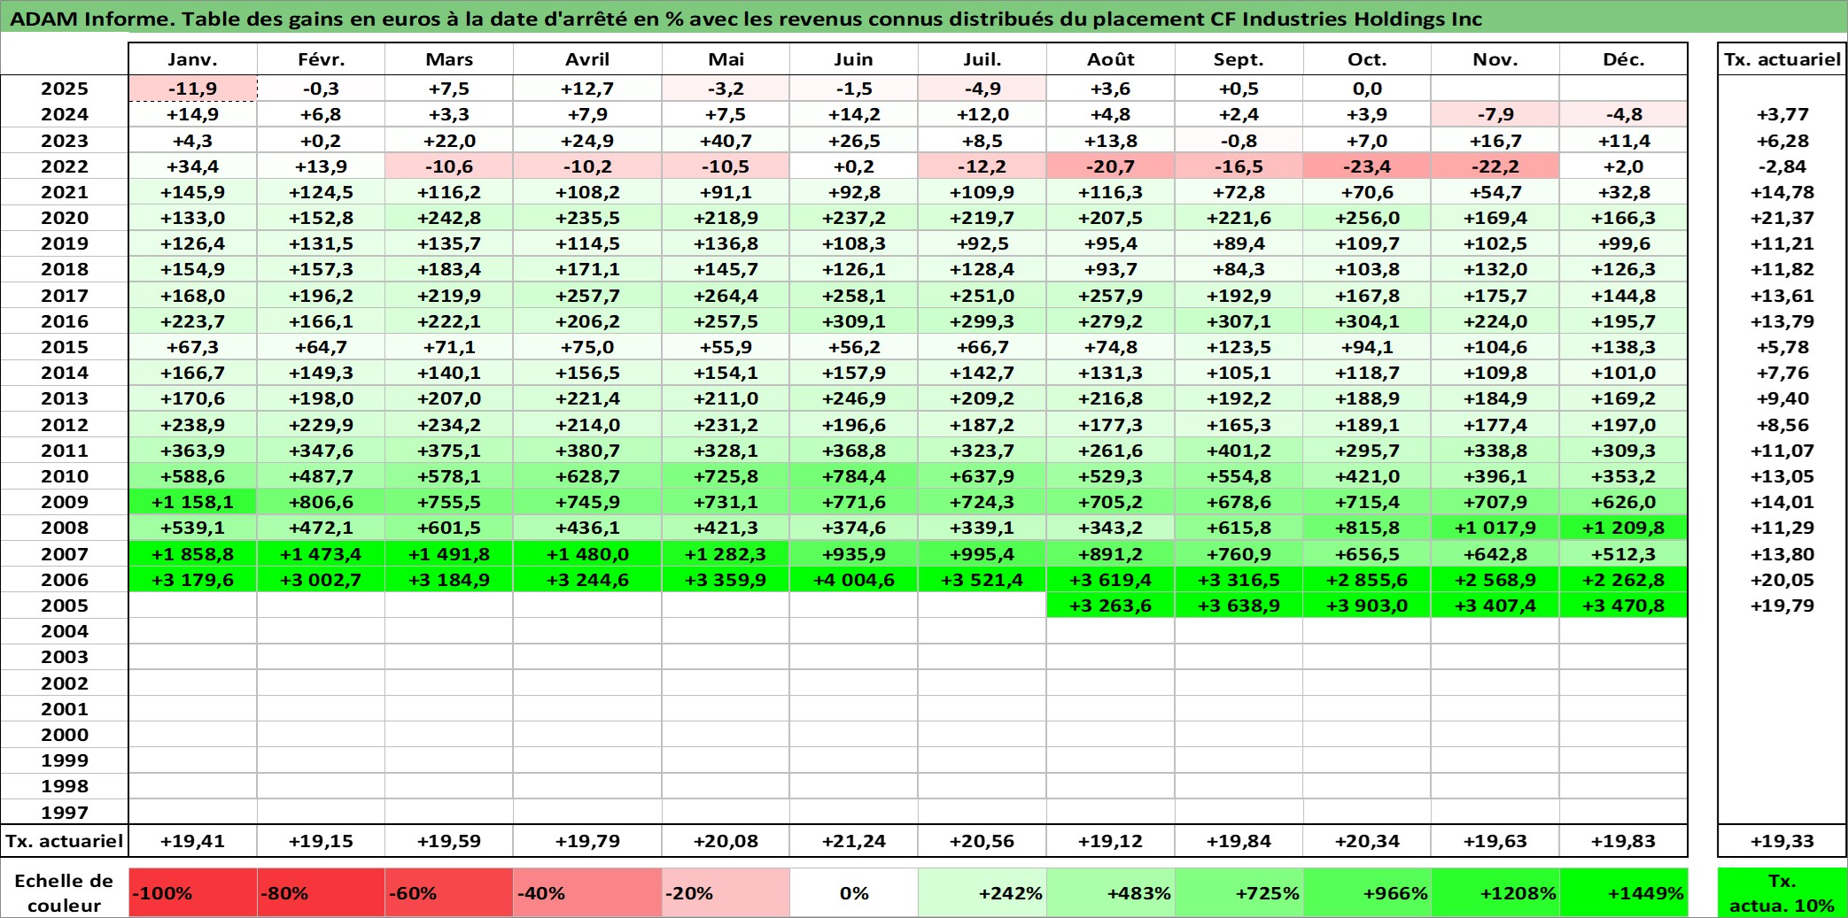Click the +19,33 overall actuarial rate
The height and width of the screenshot is (918, 1848).
point(1782,841)
